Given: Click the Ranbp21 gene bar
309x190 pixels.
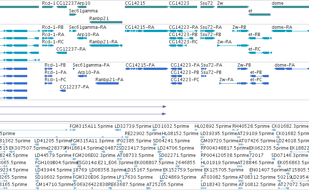Looking at the screenshot, I should tap(106, 22).
